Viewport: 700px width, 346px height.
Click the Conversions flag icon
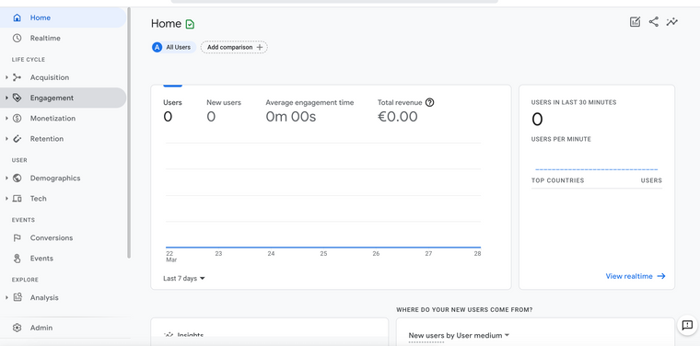[x=17, y=238]
